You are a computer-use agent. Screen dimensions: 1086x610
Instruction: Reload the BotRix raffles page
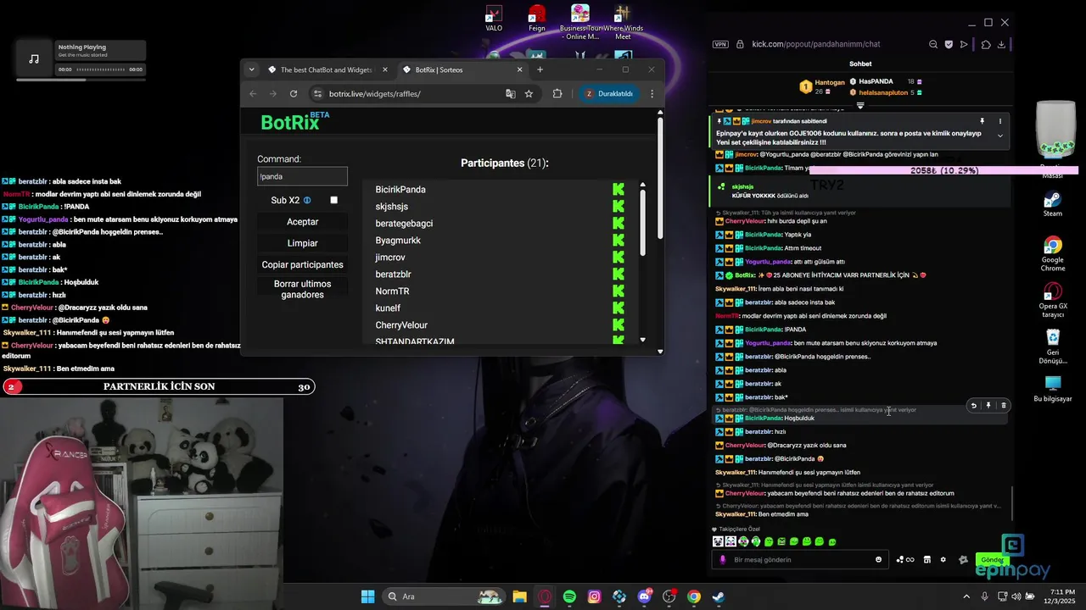coord(294,94)
